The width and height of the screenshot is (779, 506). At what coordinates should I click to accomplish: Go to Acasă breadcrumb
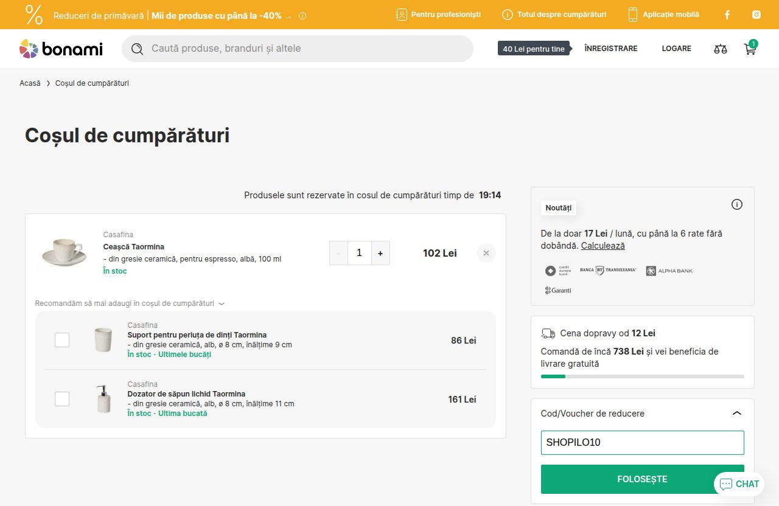pyautogui.click(x=30, y=83)
